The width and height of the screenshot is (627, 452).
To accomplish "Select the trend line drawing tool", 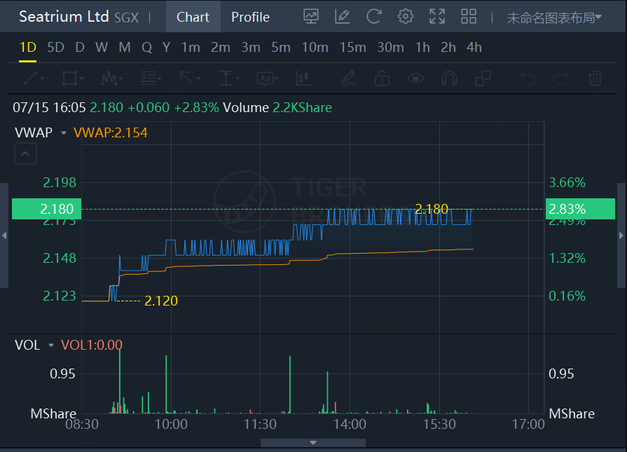I will (x=32, y=78).
